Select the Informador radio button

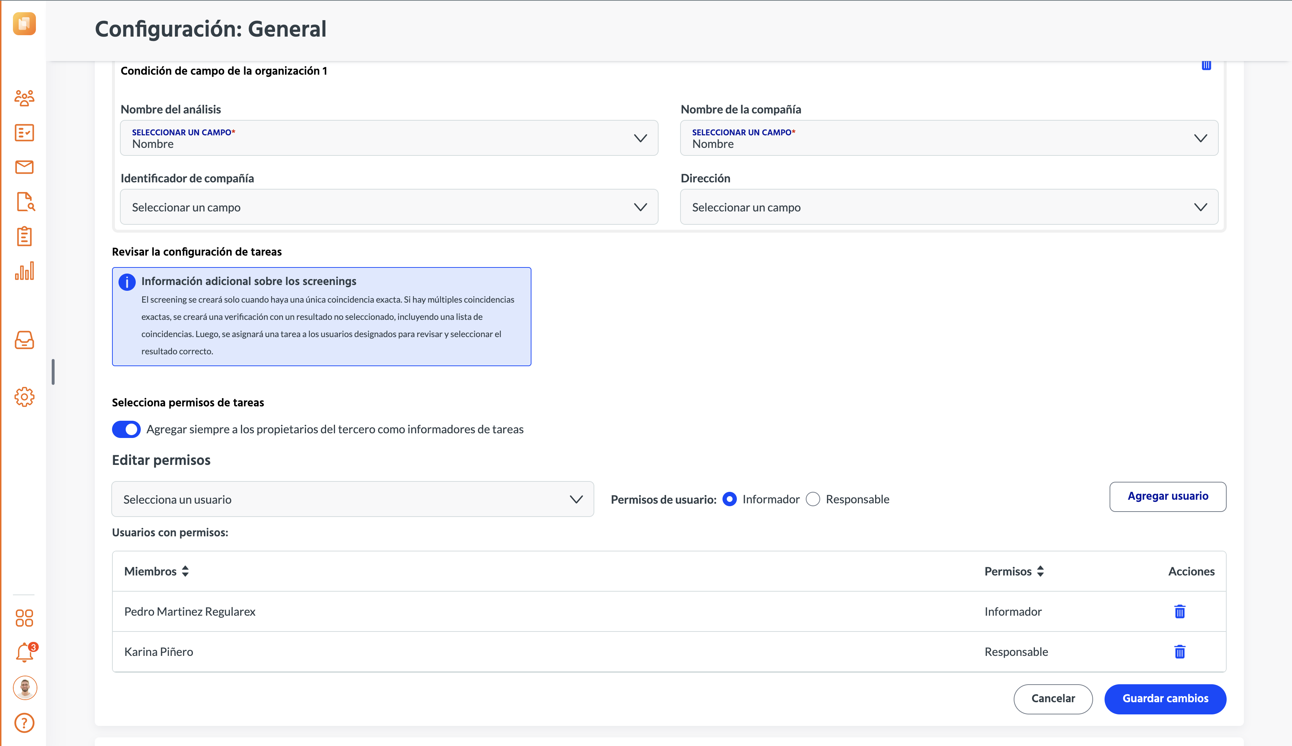click(x=729, y=499)
